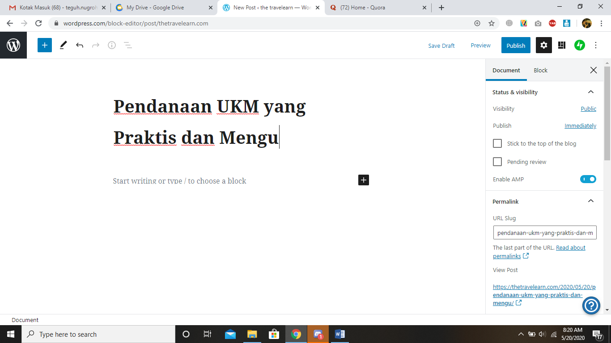
Task: Toggle the Settings gear sidebar
Action: (x=543, y=45)
